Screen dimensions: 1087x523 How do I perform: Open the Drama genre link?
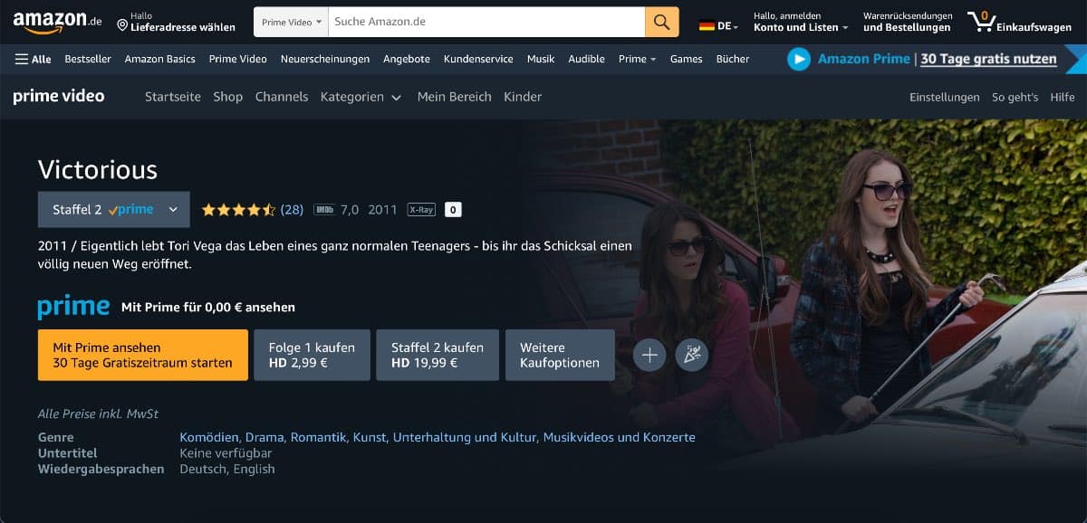pyautogui.click(x=265, y=437)
